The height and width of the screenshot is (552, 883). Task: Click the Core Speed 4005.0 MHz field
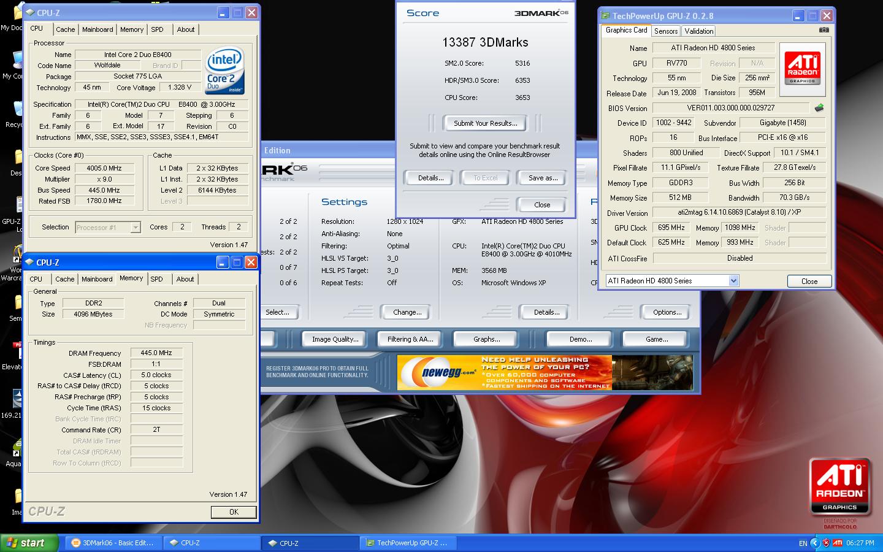tap(104, 167)
